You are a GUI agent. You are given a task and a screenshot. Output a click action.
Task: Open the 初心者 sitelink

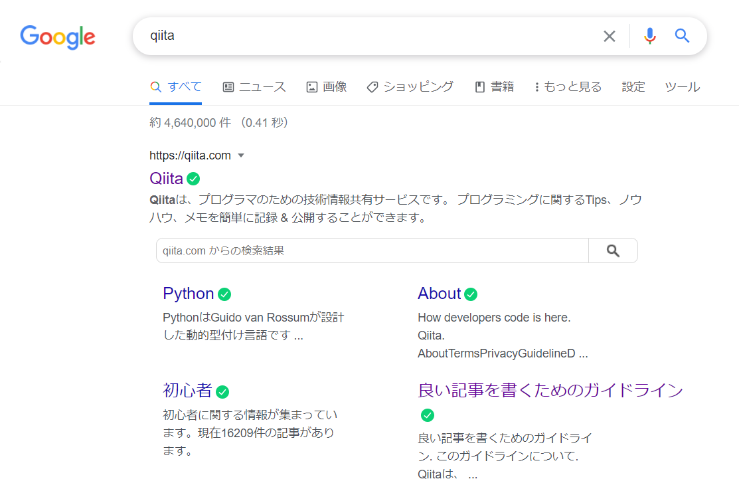[x=187, y=390]
